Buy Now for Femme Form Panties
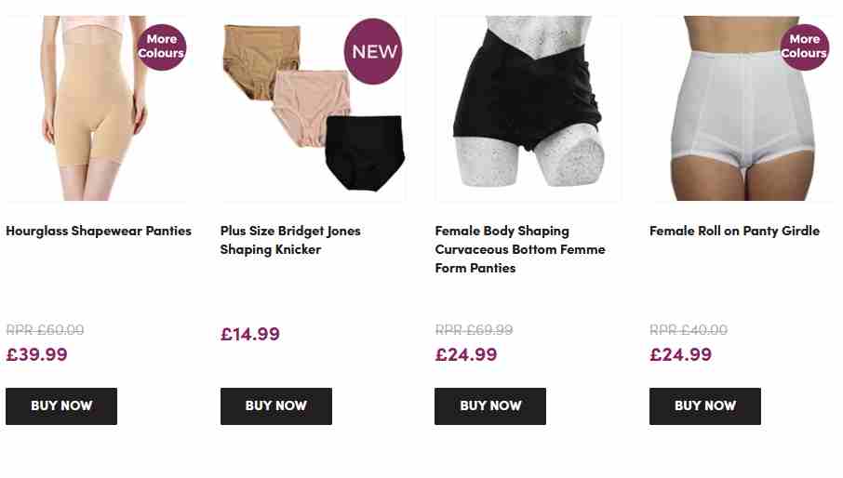843x478 pixels. 490,406
